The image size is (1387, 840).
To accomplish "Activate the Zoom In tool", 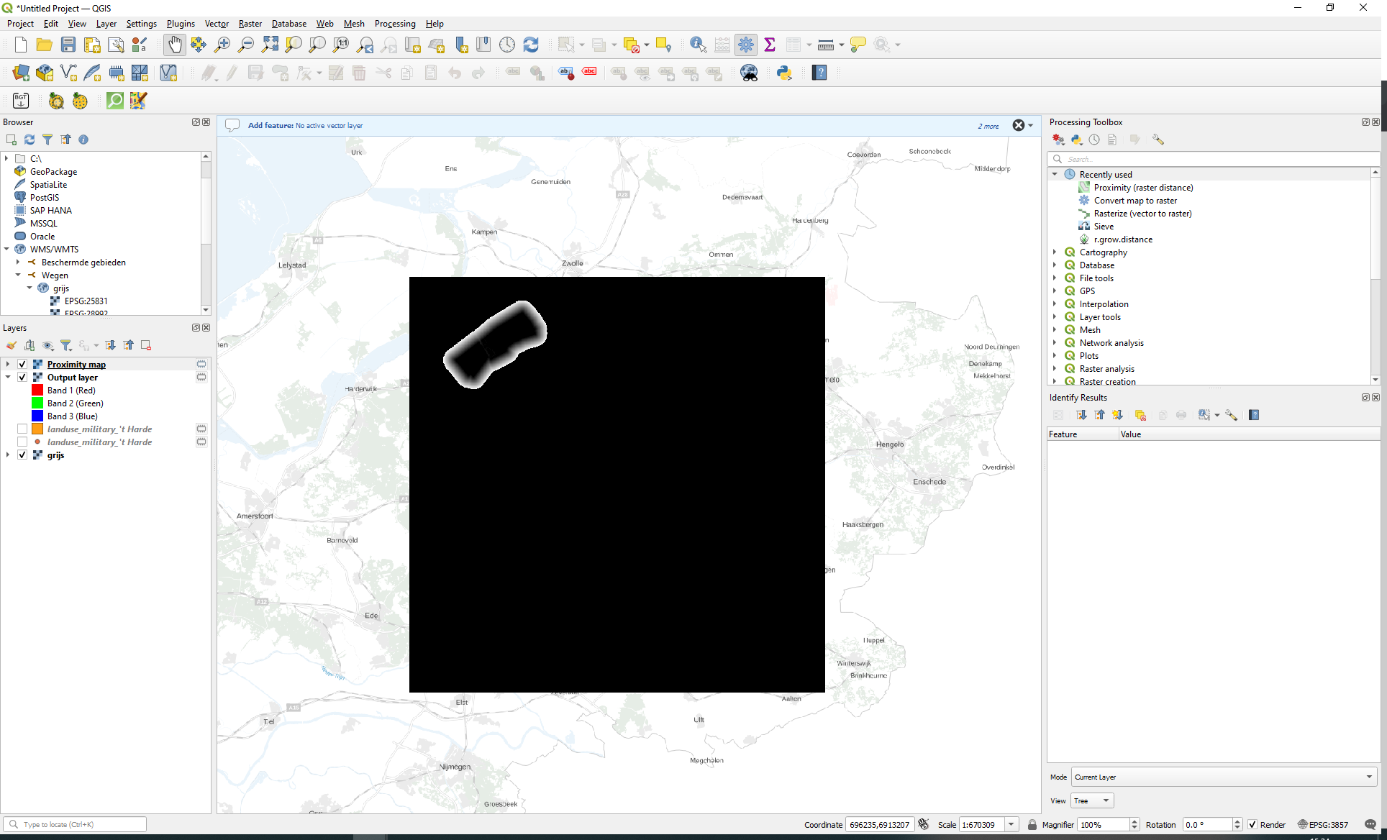I will click(x=222, y=44).
